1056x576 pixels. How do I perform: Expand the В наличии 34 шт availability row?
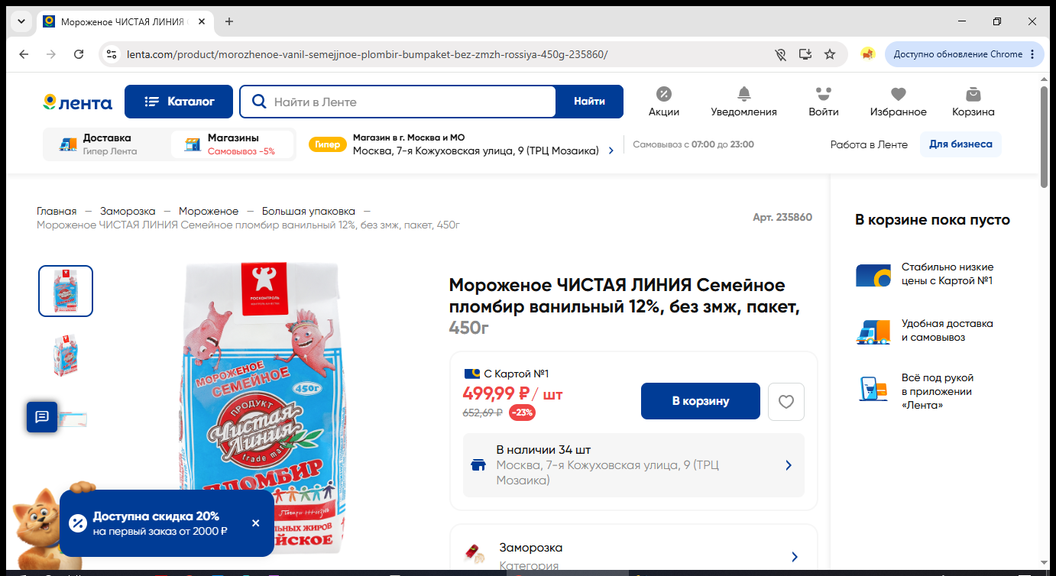[633, 465]
